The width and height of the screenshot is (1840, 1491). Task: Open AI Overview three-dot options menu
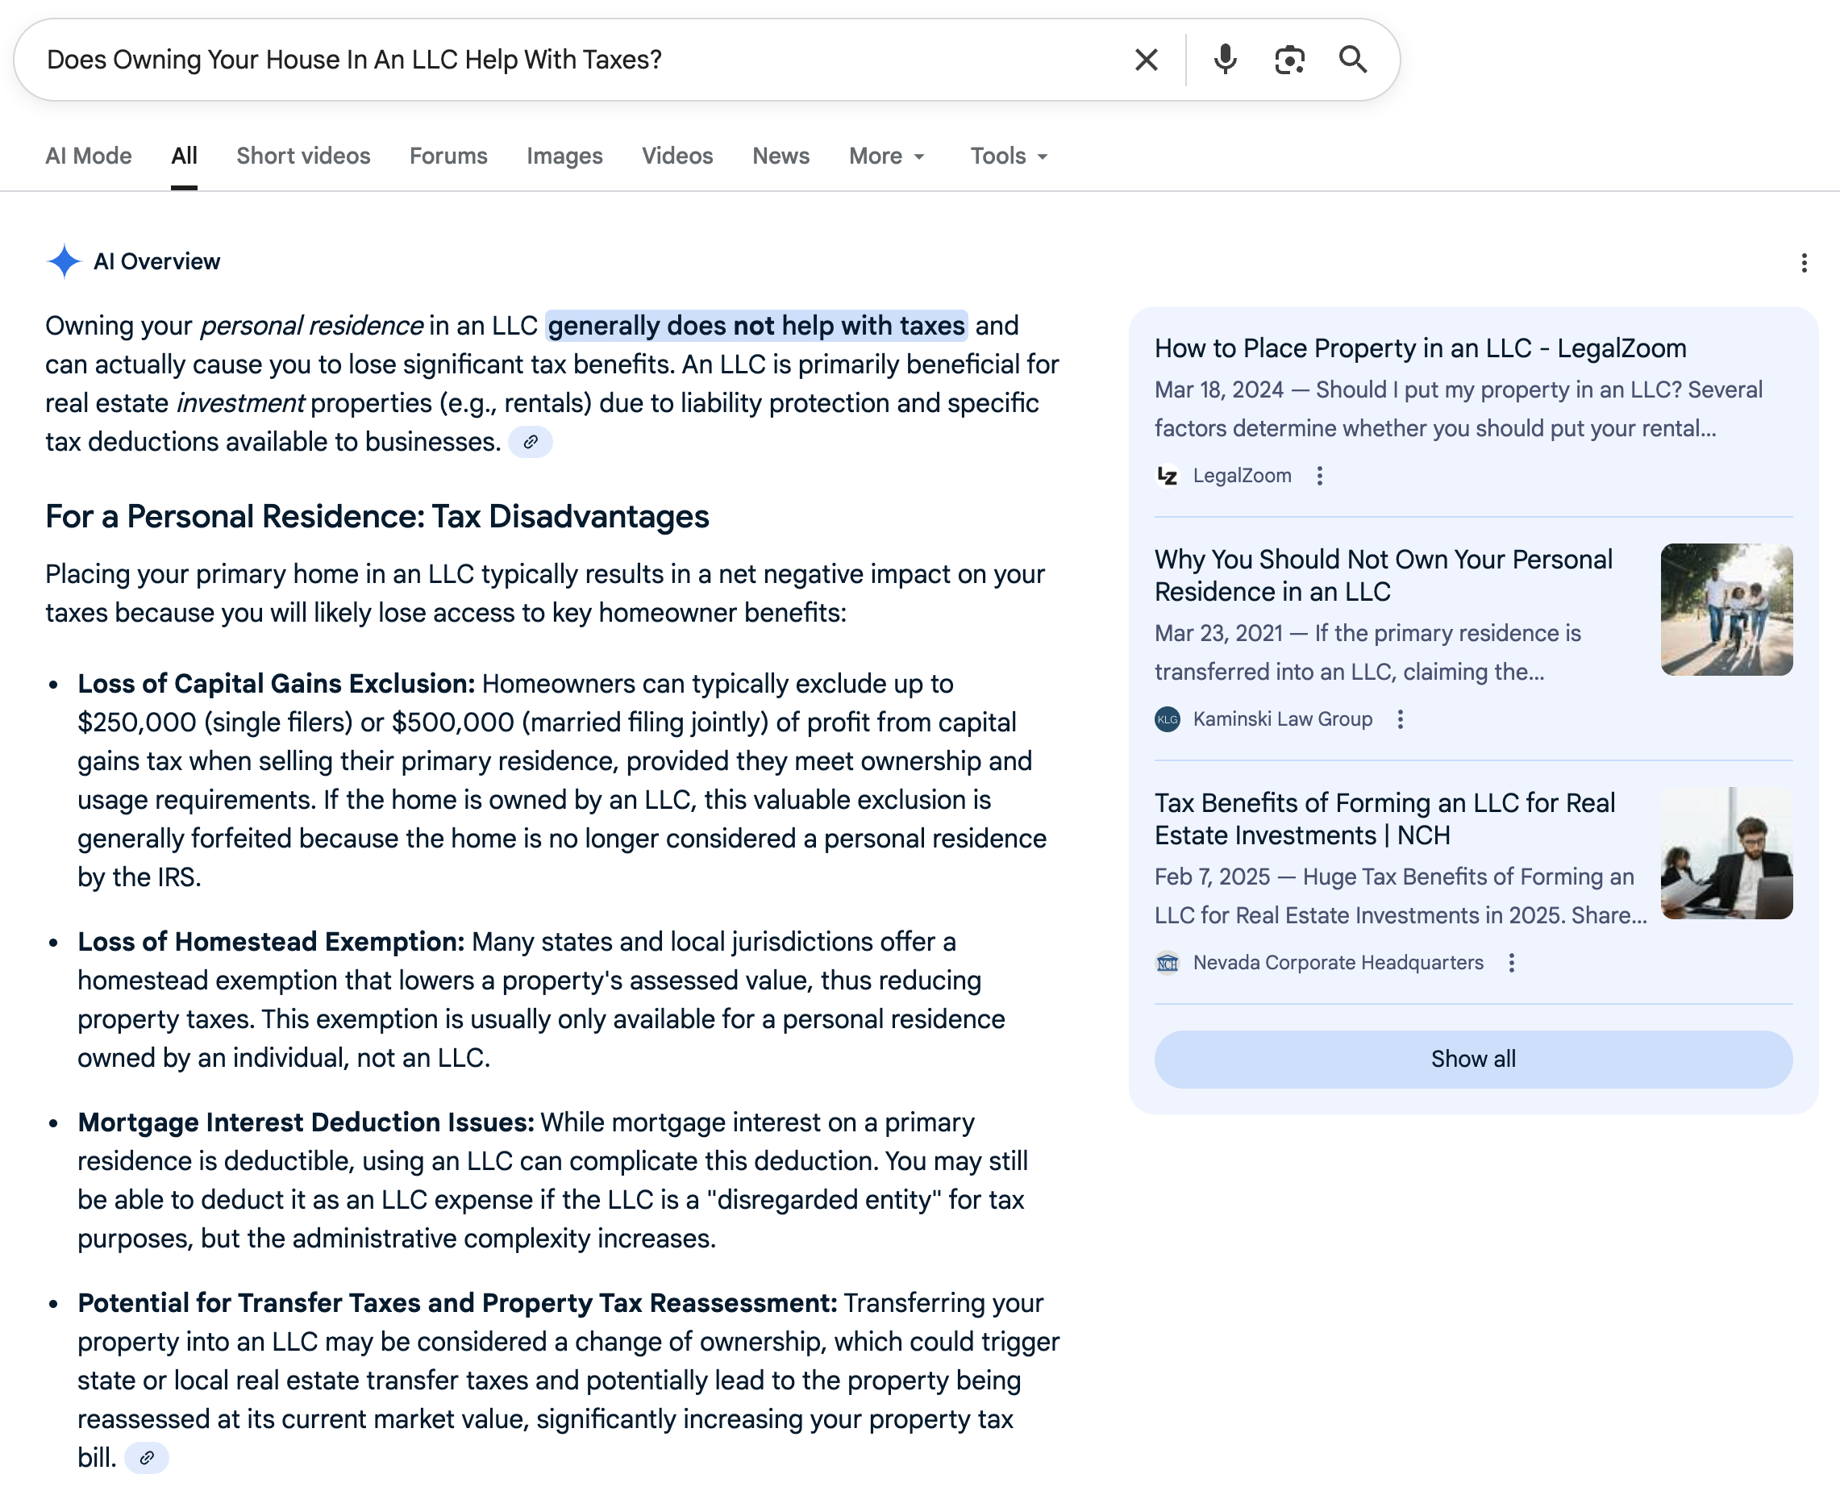(1804, 263)
